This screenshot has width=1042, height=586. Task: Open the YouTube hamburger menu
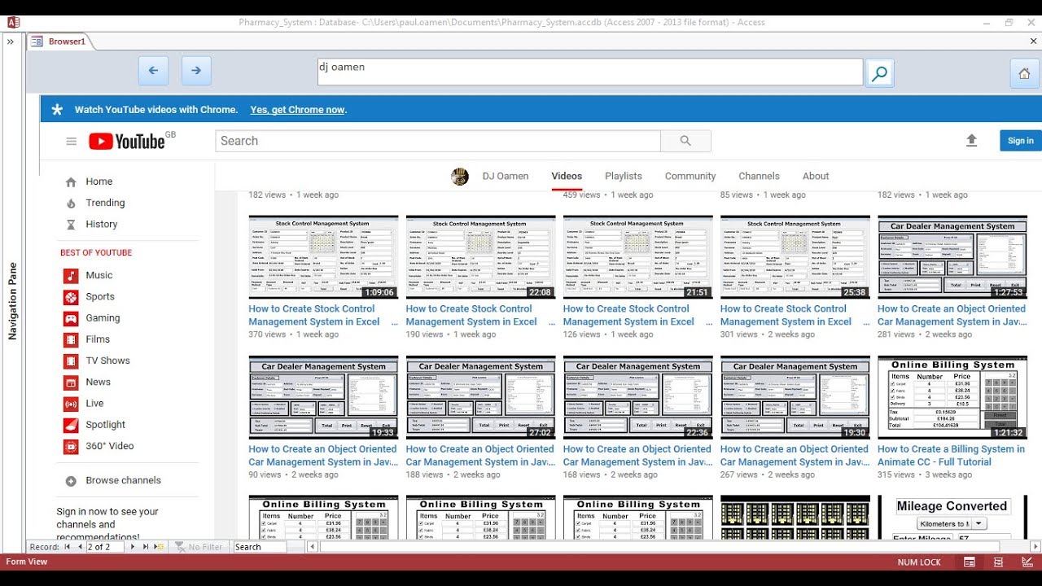[x=72, y=142]
